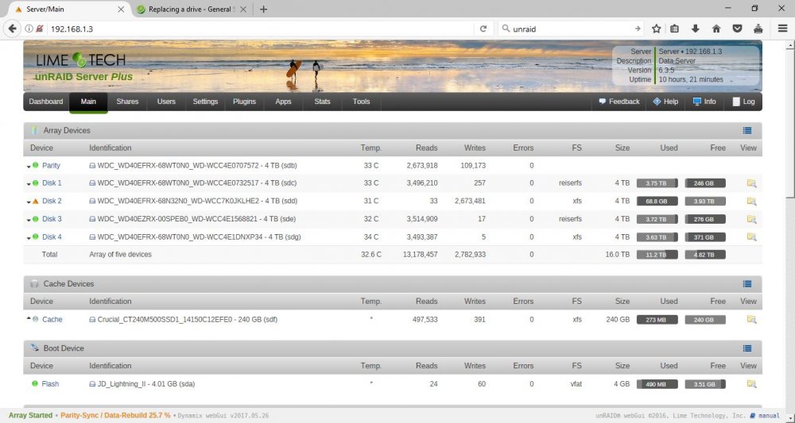Click the Parity green status ball
This screenshot has height=423, width=795.
tap(36, 165)
